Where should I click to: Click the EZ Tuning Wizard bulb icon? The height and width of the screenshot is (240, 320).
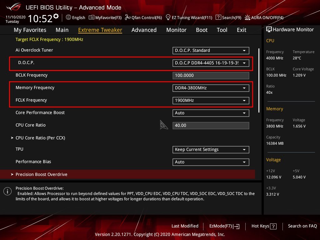click(x=168, y=17)
